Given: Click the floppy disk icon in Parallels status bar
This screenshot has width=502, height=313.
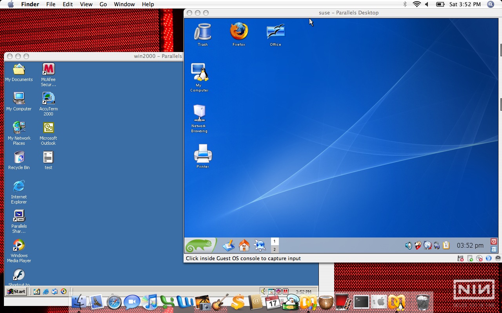Looking at the screenshot, I should point(460,258).
